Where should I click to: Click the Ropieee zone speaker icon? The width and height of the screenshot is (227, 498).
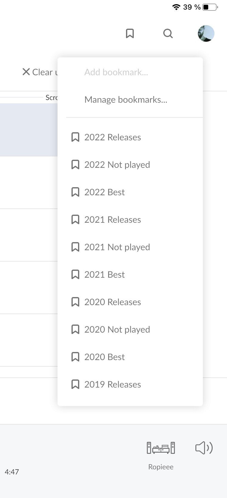pos(161,448)
